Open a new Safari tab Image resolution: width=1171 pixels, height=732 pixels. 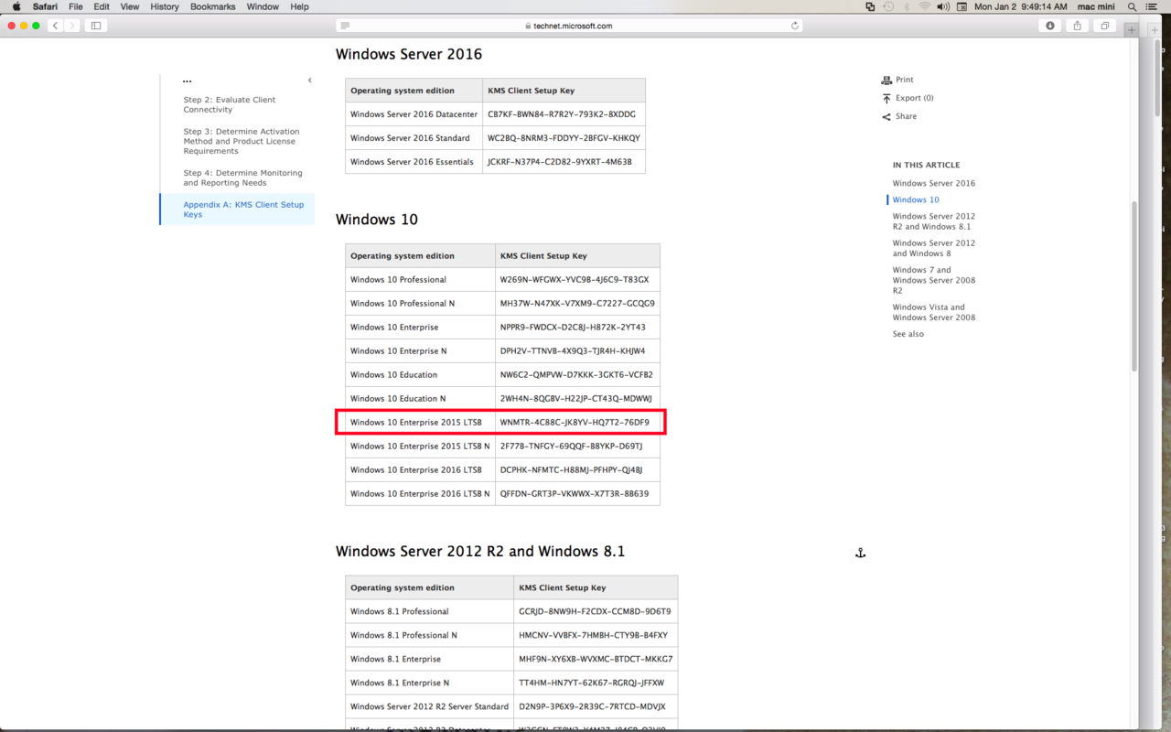pos(1132,30)
